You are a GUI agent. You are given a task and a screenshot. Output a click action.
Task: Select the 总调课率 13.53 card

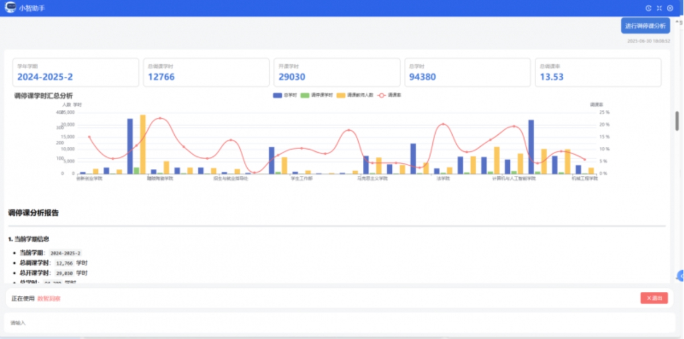pyautogui.click(x=598, y=72)
